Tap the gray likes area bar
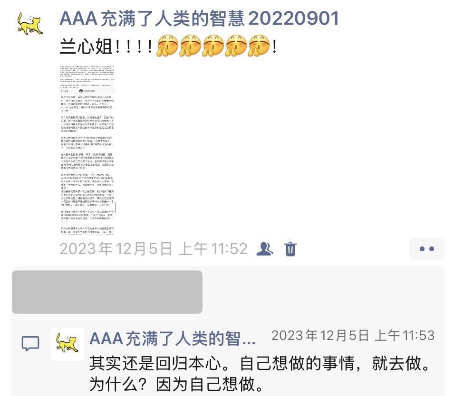454x396 pixels. [107, 292]
